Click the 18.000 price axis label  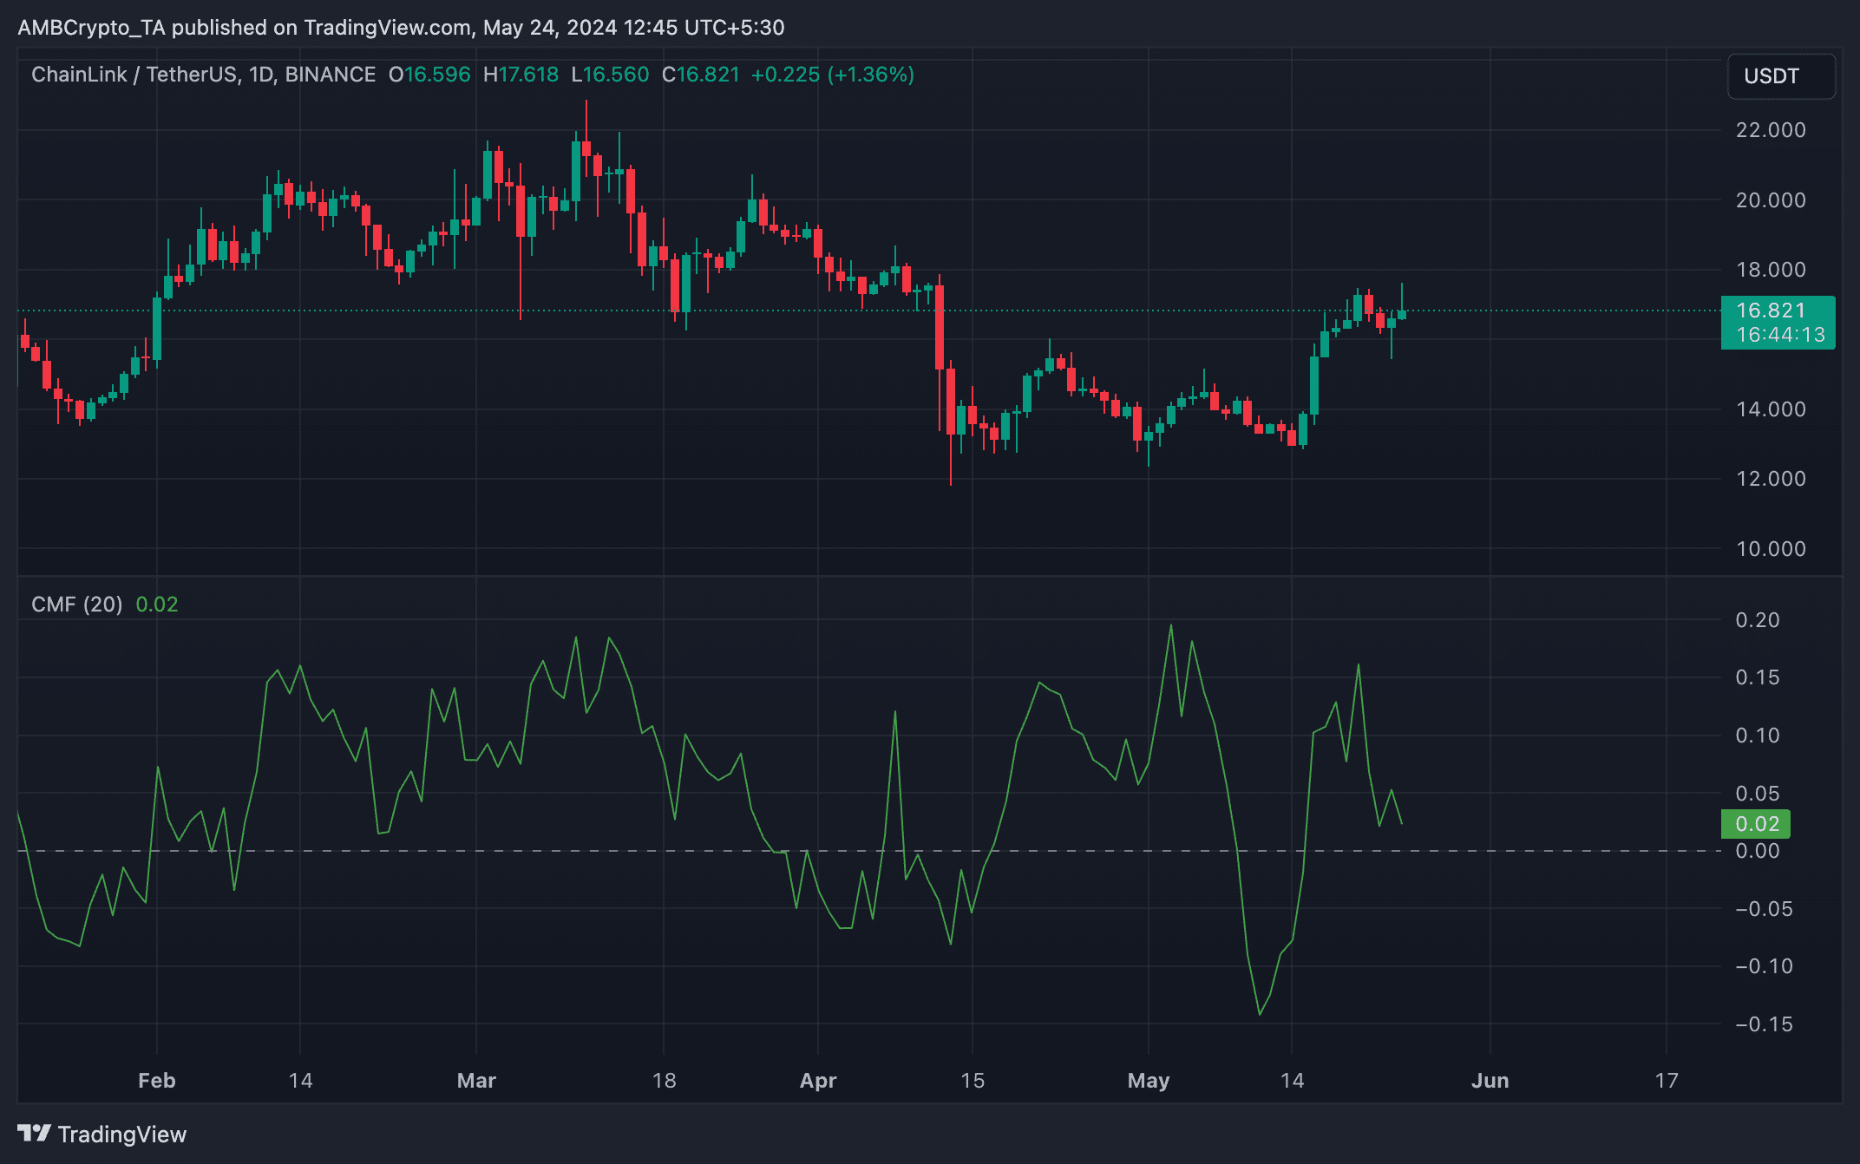pyautogui.click(x=1771, y=270)
